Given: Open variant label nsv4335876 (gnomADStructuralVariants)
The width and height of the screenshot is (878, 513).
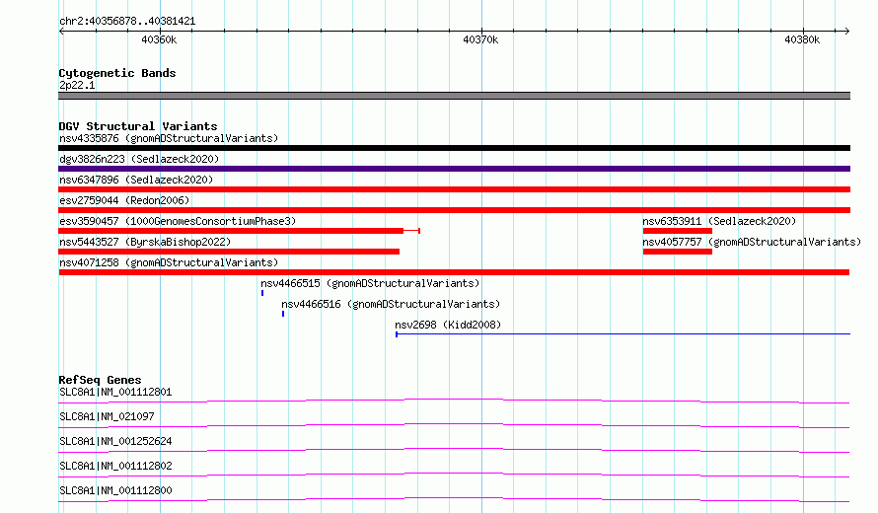Looking at the screenshot, I should [x=169, y=138].
